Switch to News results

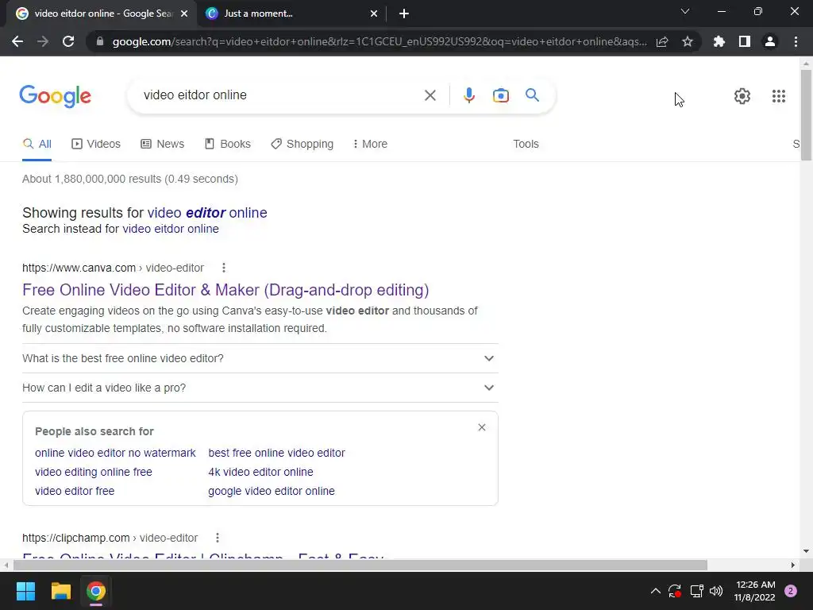click(162, 145)
